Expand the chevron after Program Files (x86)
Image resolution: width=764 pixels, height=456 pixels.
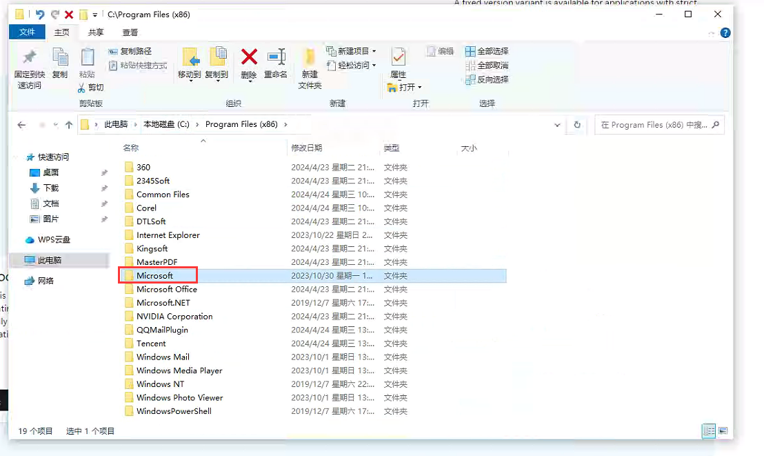285,124
